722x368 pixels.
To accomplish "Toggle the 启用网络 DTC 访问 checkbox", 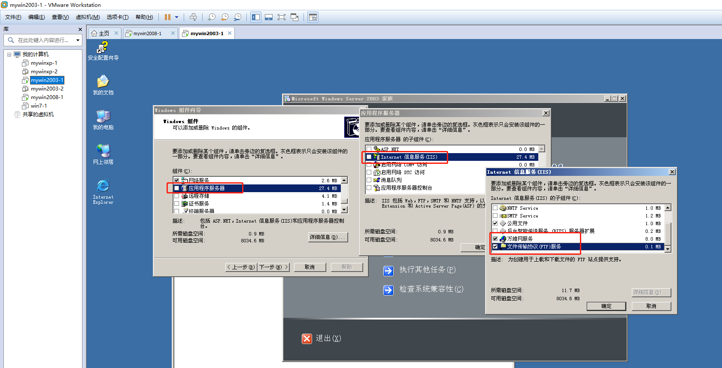I will (369, 172).
